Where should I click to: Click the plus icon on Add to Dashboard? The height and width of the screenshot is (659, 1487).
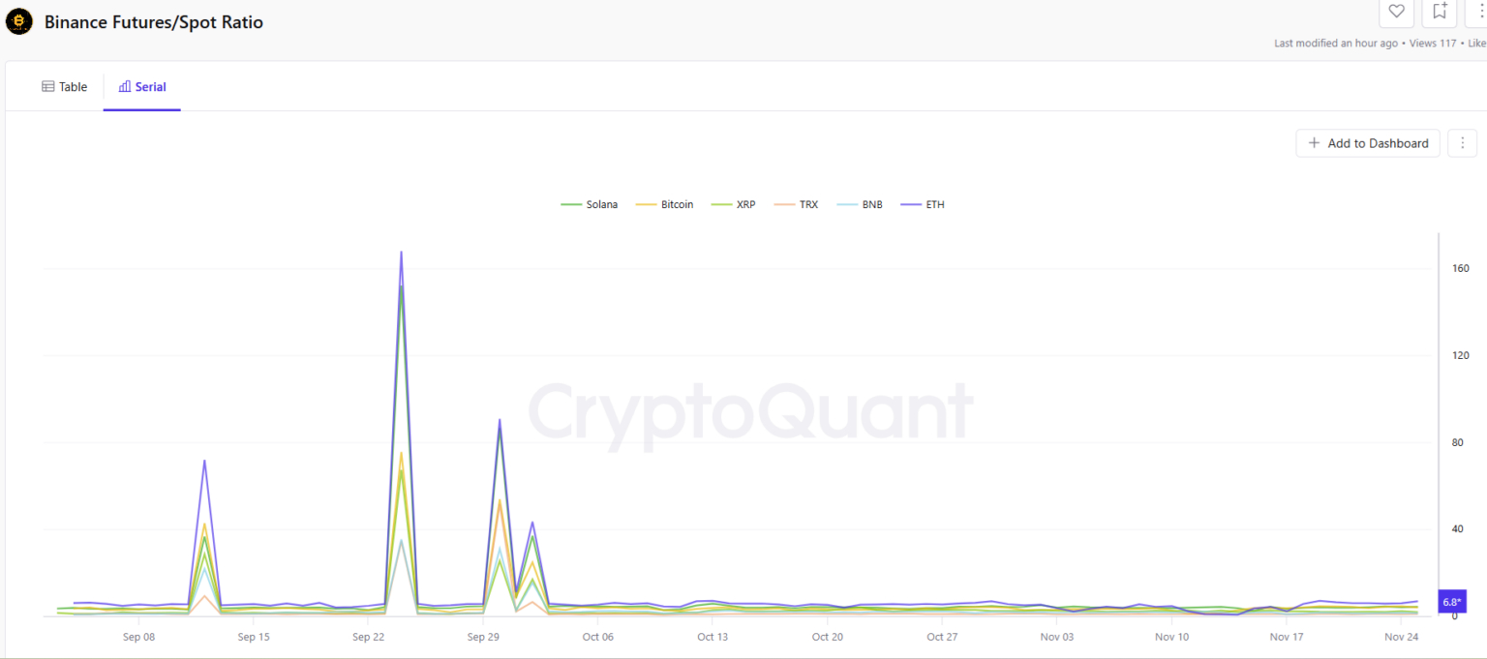point(1314,142)
